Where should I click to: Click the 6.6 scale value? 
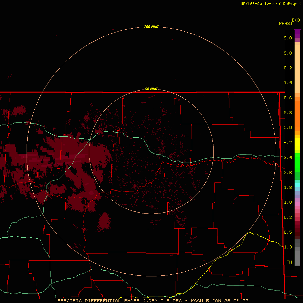[288, 98]
